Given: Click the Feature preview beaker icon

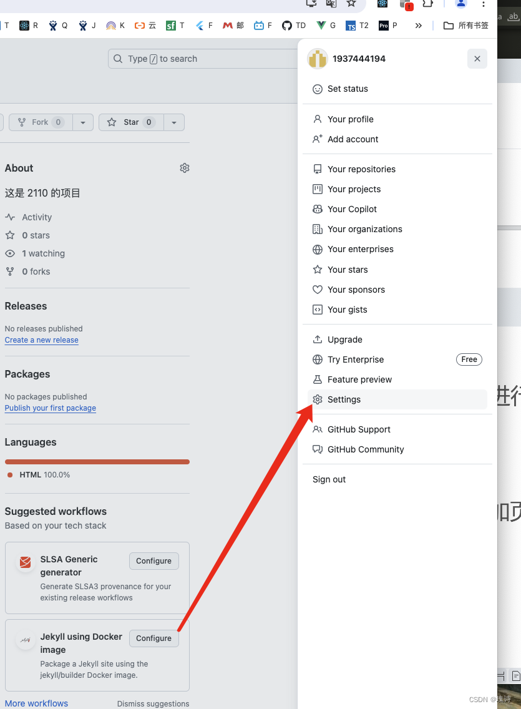Looking at the screenshot, I should 318,379.
